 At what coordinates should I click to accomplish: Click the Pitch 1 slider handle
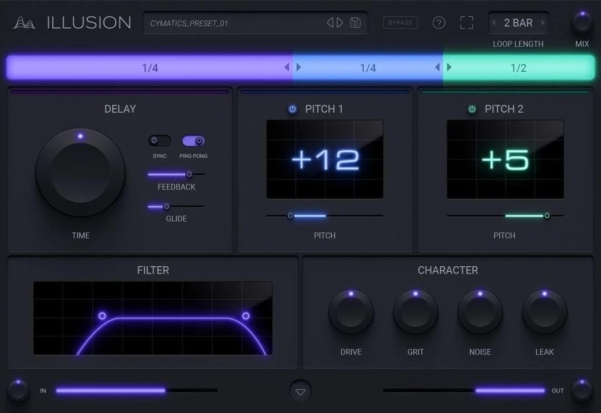pos(290,216)
